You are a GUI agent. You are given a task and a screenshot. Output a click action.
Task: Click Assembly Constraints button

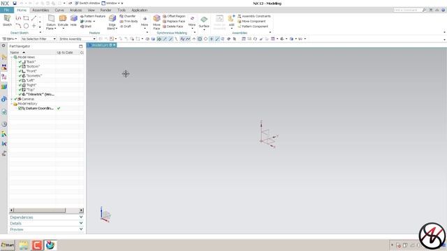tap(254, 16)
